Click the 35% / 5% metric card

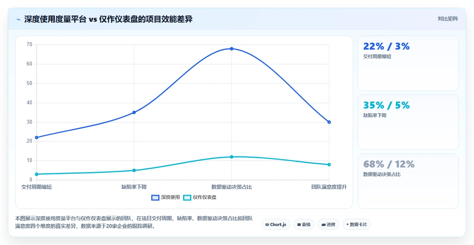[x=408, y=122]
